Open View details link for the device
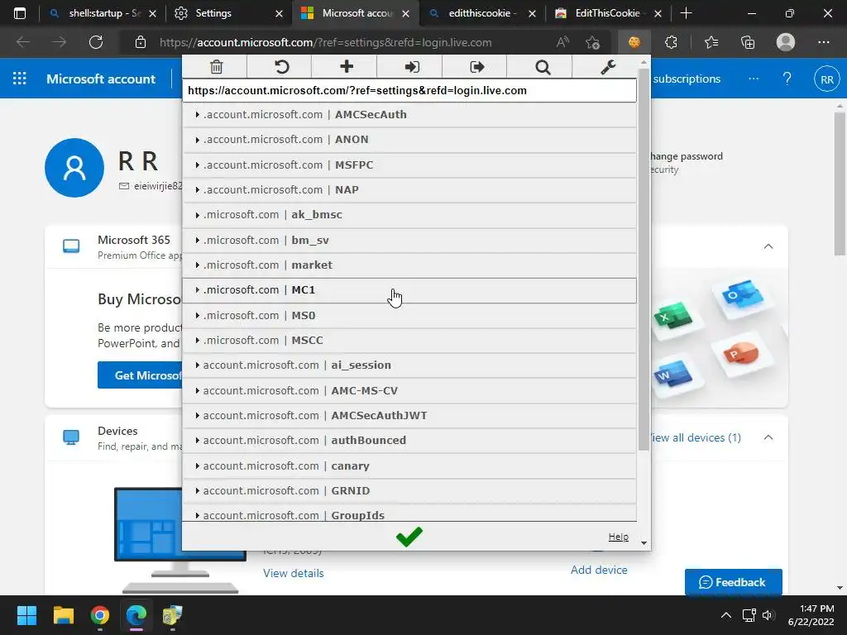 [294, 574]
